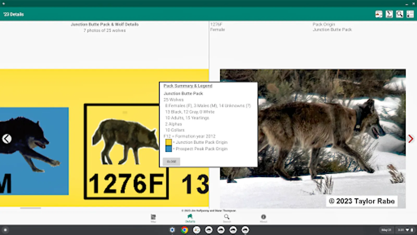Open the calendar date on the shelf
The width and height of the screenshot is (417, 235).
click(386, 230)
